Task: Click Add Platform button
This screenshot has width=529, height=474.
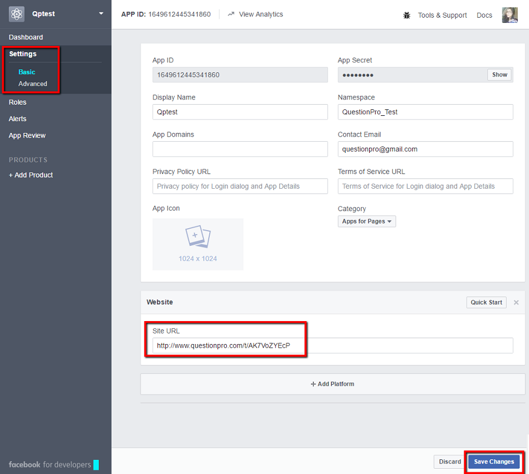Action: [x=333, y=384]
